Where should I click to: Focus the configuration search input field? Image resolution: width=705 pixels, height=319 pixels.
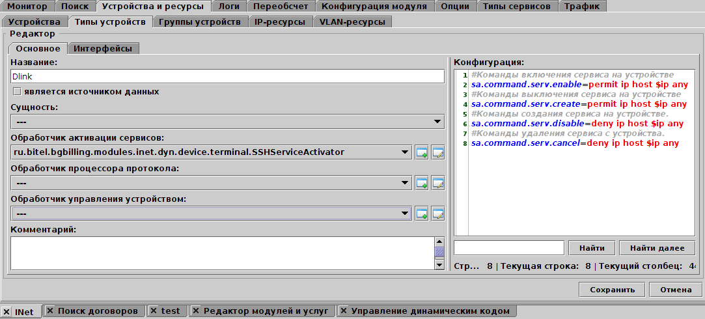pos(508,248)
